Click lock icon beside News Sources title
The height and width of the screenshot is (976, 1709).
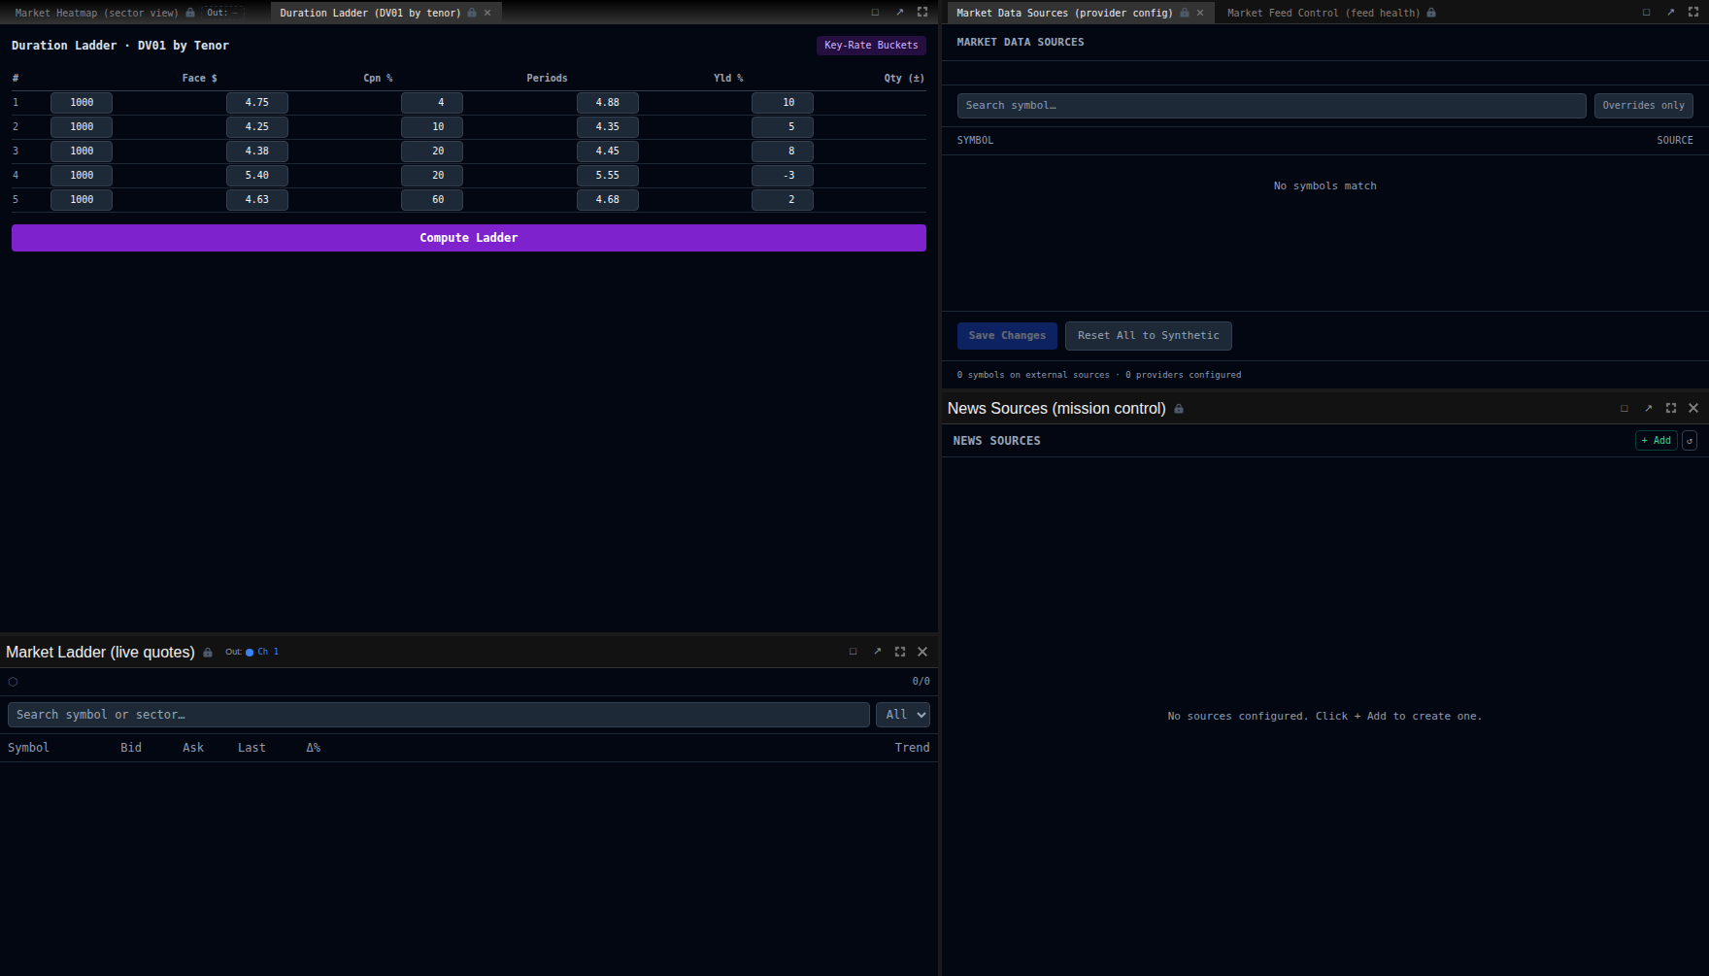1179,409
